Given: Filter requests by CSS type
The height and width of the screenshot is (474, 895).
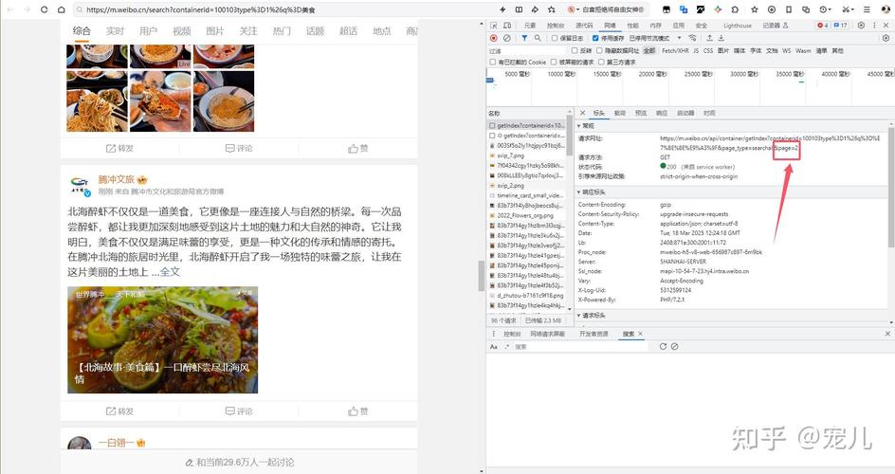Looking at the screenshot, I should (x=708, y=51).
